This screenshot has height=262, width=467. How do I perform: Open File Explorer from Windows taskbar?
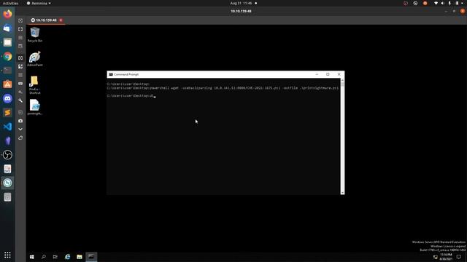point(80,257)
